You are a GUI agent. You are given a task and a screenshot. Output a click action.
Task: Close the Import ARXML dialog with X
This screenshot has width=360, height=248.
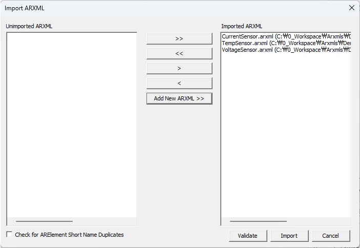tap(351, 8)
